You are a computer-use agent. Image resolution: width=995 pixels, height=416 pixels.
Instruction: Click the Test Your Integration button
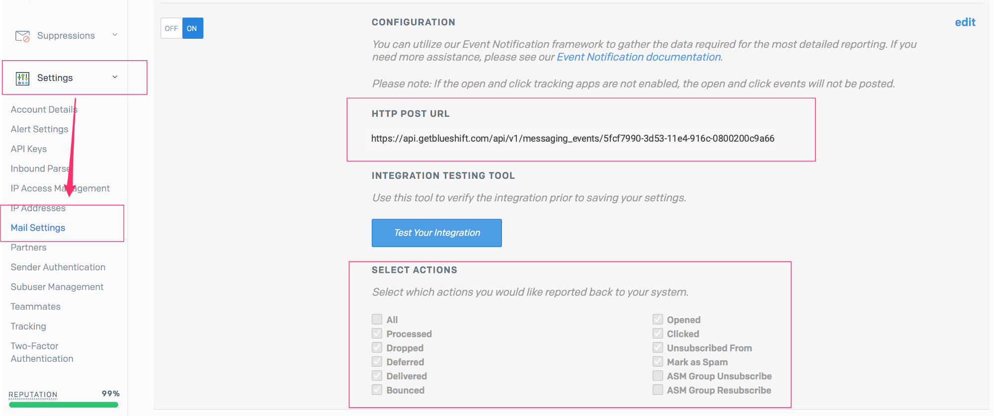pyautogui.click(x=437, y=233)
